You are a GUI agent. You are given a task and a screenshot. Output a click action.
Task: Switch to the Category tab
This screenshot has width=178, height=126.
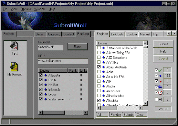pyautogui.click(x=54, y=34)
